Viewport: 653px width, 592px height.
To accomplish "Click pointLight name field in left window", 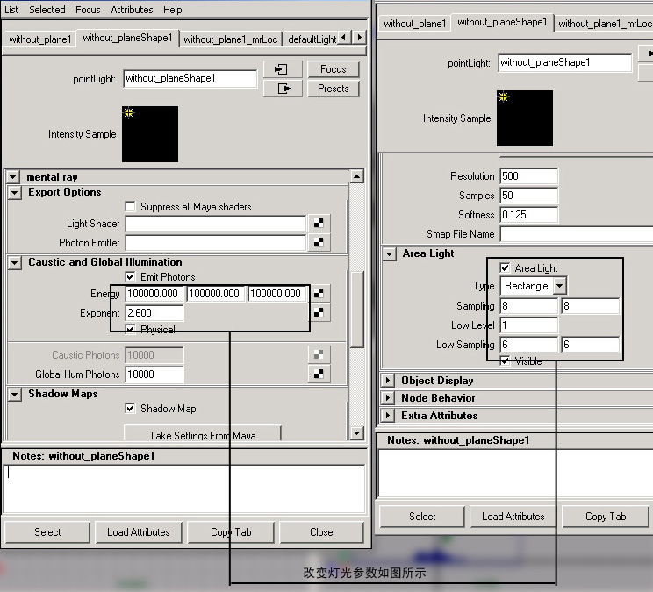I will point(190,78).
